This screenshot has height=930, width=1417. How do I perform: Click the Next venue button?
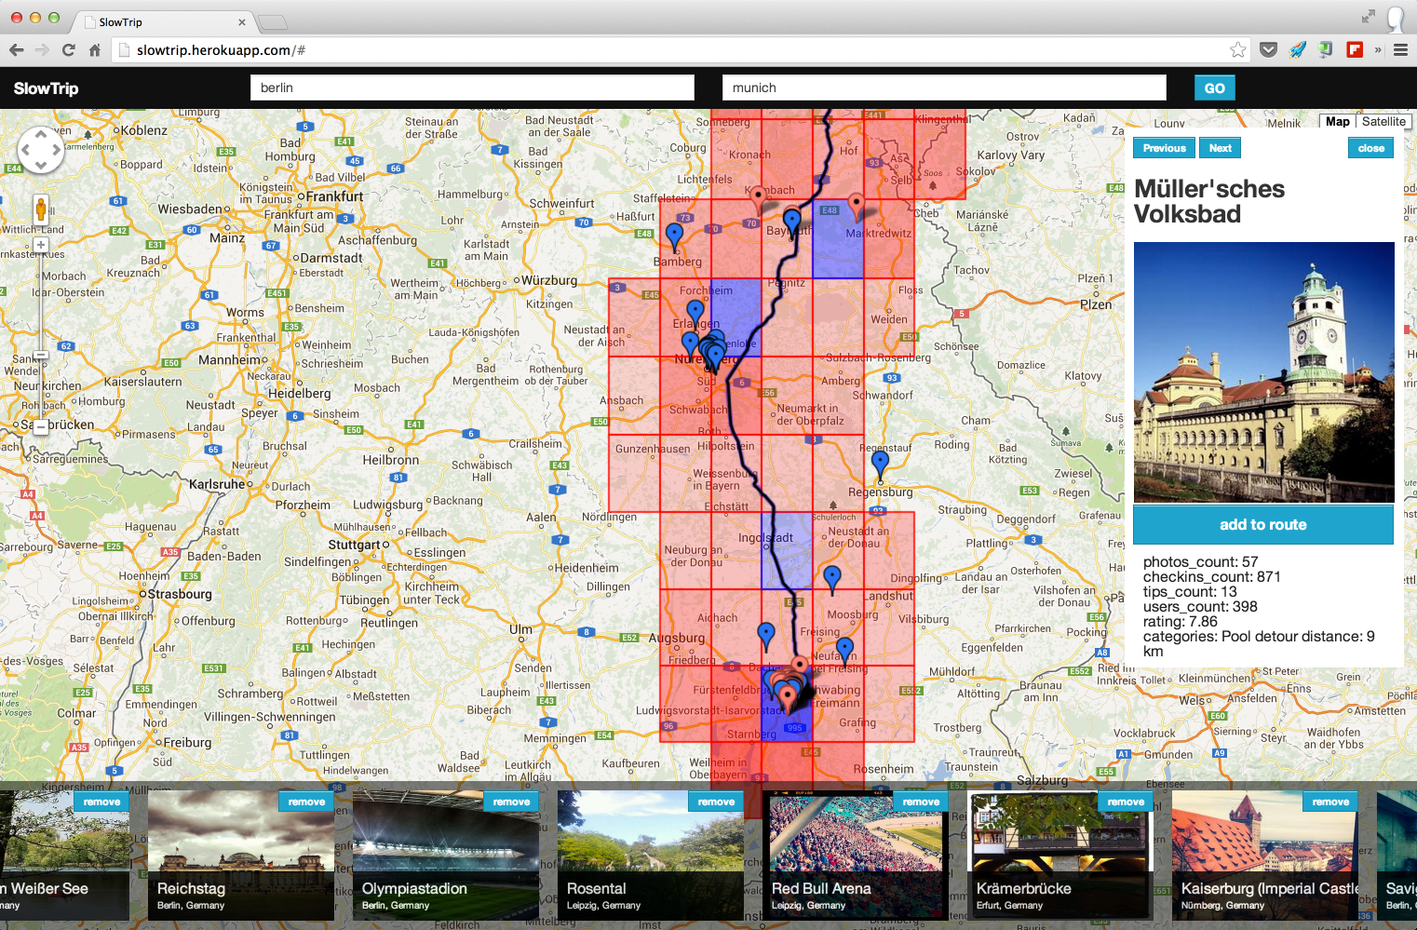coord(1220,148)
